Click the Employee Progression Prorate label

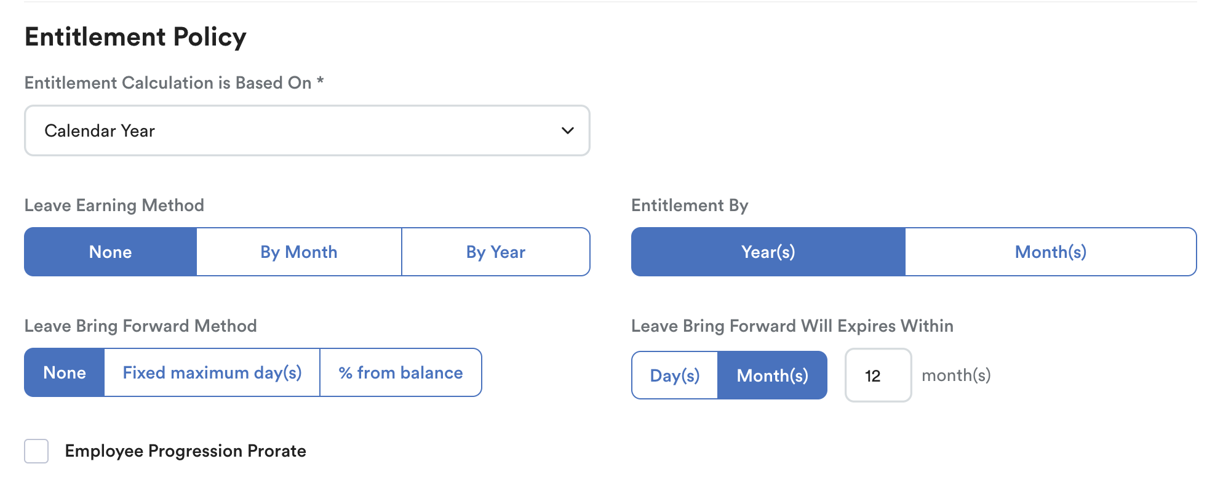186,451
